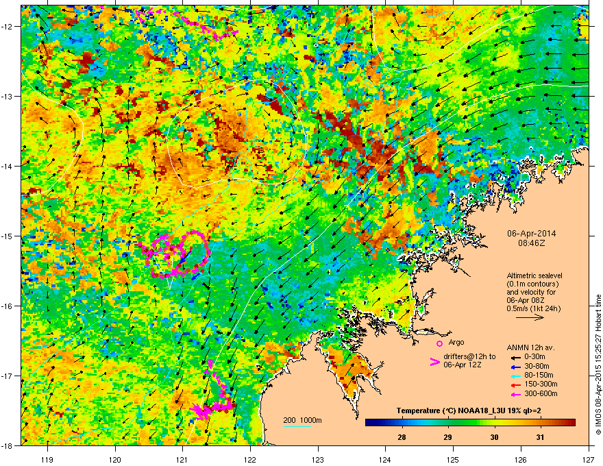Click the '300-600m' depth label
This screenshot has width=603, height=466.
(x=541, y=394)
